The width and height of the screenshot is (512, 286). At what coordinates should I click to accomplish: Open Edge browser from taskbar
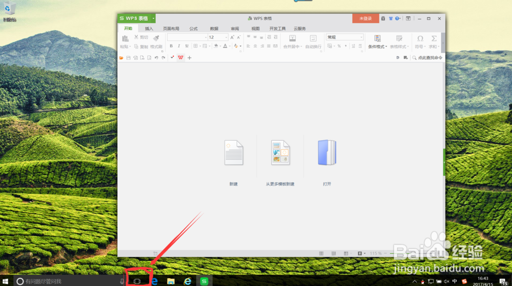155,281
